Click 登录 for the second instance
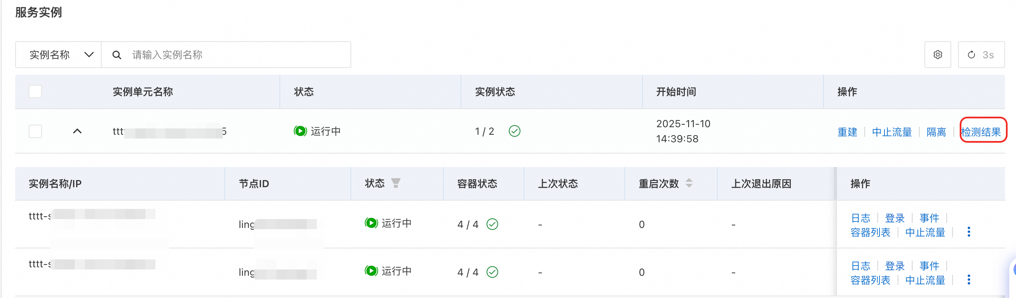Viewport: 1016px width, 298px height. (x=895, y=266)
